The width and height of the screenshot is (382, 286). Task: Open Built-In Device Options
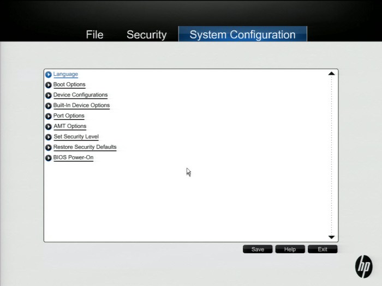pyautogui.click(x=81, y=105)
